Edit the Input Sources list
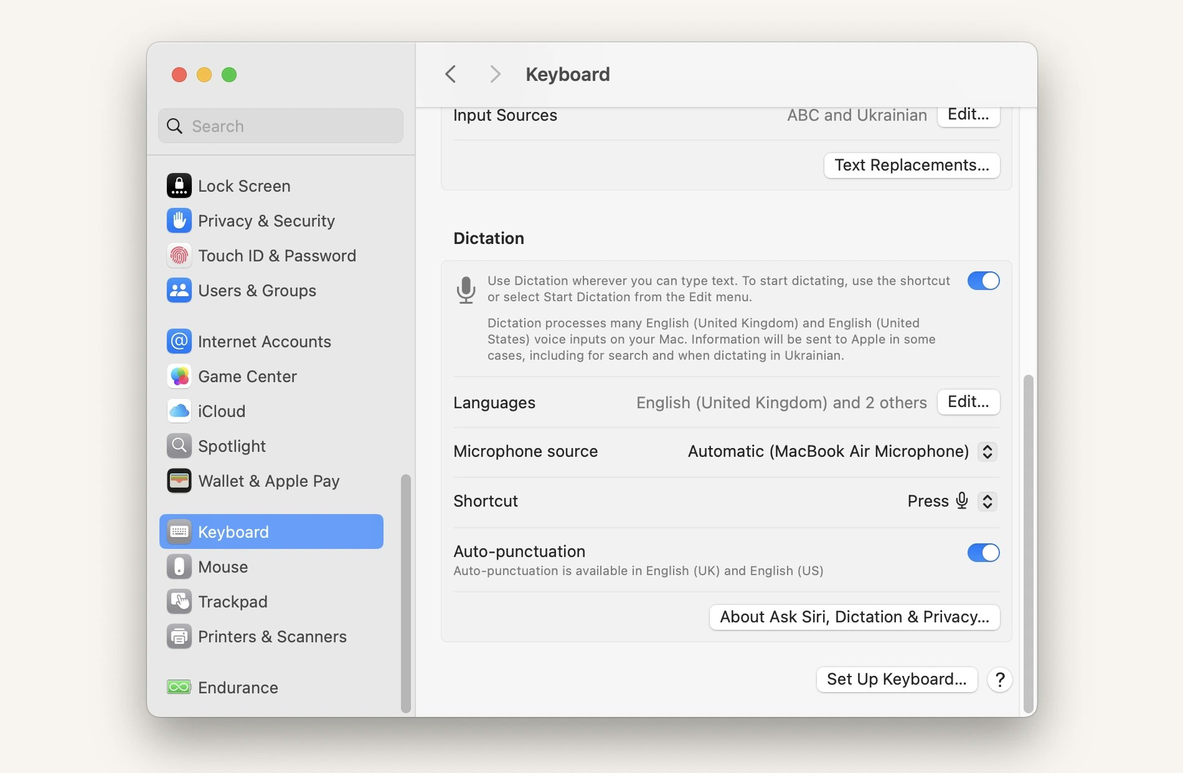The image size is (1183, 773). click(968, 115)
